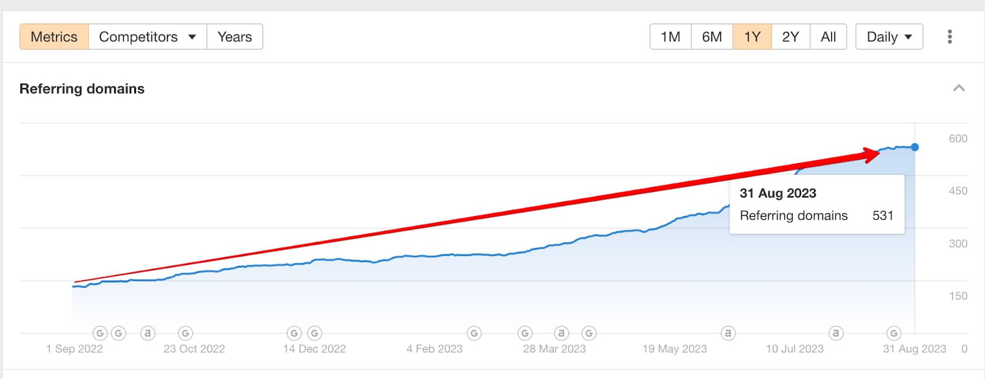Select the All time range button

pyautogui.click(x=828, y=37)
